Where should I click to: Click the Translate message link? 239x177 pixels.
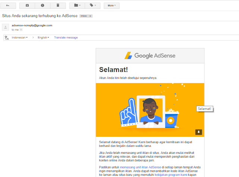(x=66, y=37)
